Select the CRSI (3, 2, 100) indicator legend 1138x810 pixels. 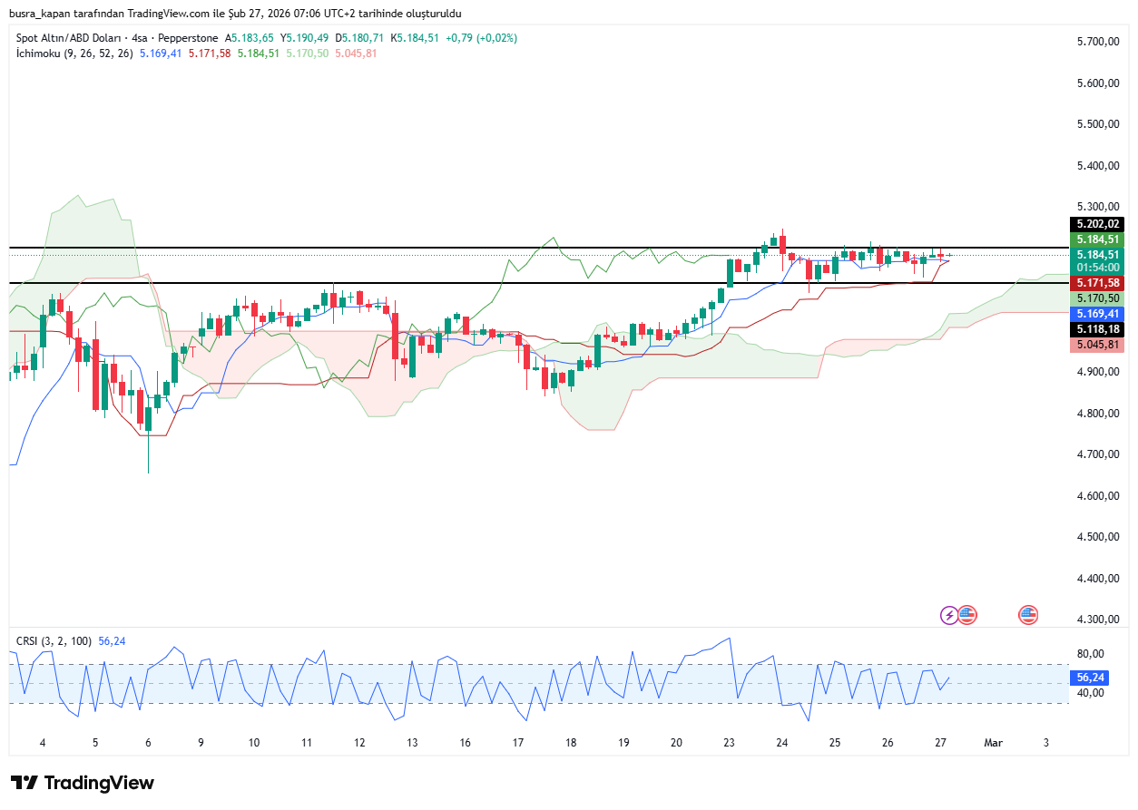pyautogui.click(x=54, y=640)
